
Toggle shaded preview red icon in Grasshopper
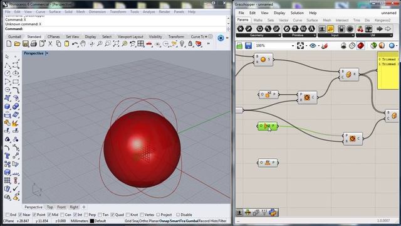click(361, 46)
